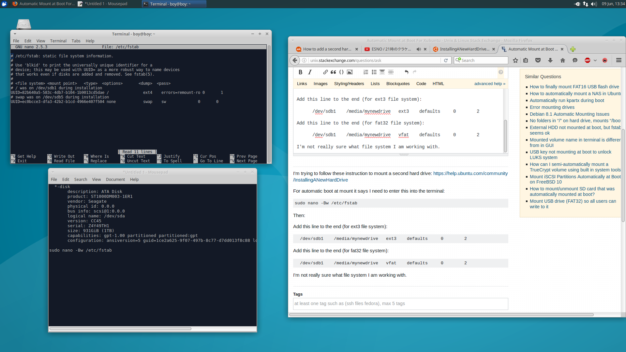
Task: Open 'How to finally mount FAT16 USB flash drive'
Action: click(x=574, y=87)
